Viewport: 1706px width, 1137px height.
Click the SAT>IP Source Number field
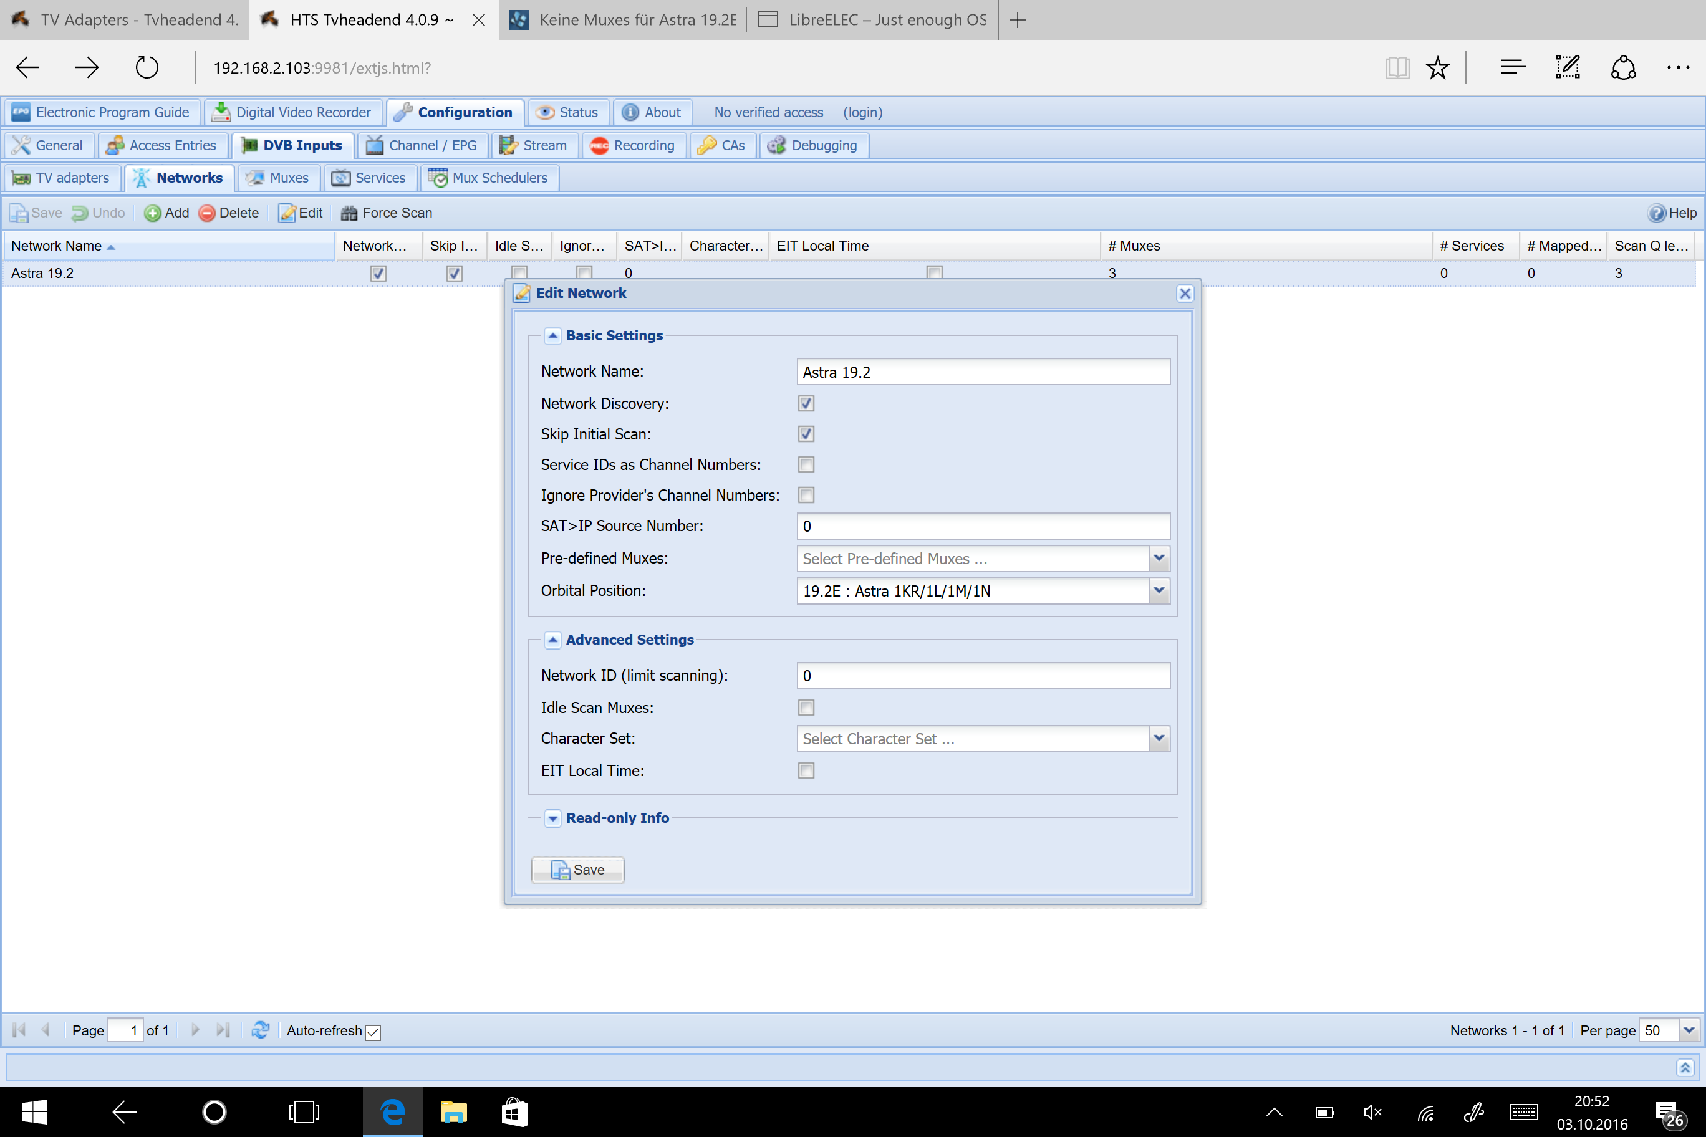pos(983,527)
